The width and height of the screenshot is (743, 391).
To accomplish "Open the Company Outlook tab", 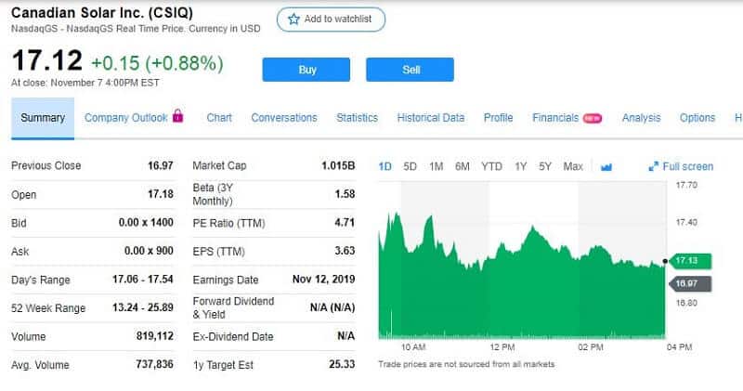I will tap(125, 118).
